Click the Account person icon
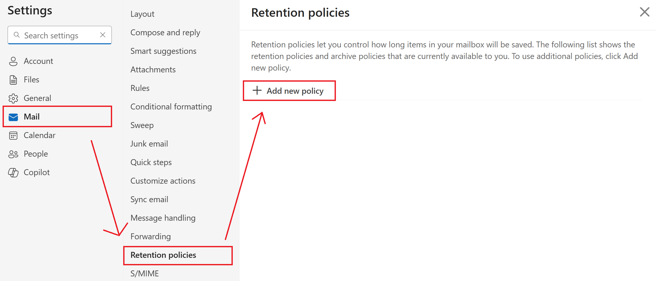The height and width of the screenshot is (281, 656). (x=13, y=61)
